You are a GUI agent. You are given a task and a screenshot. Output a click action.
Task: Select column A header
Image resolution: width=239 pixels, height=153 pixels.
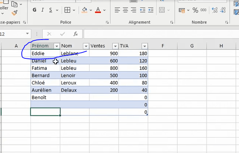(x=16, y=46)
